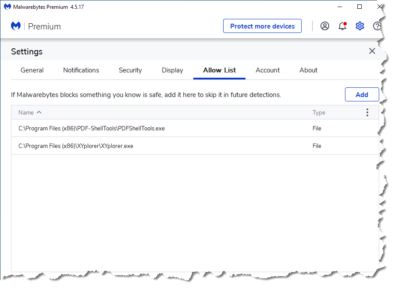Open the Notifications tab
The width and height of the screenshot is (395, 288).
pos(81,70)
